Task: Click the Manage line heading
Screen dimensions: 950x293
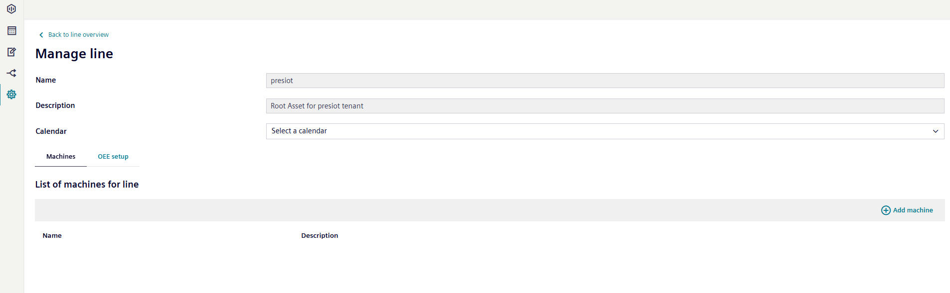Action: [74, 54]
